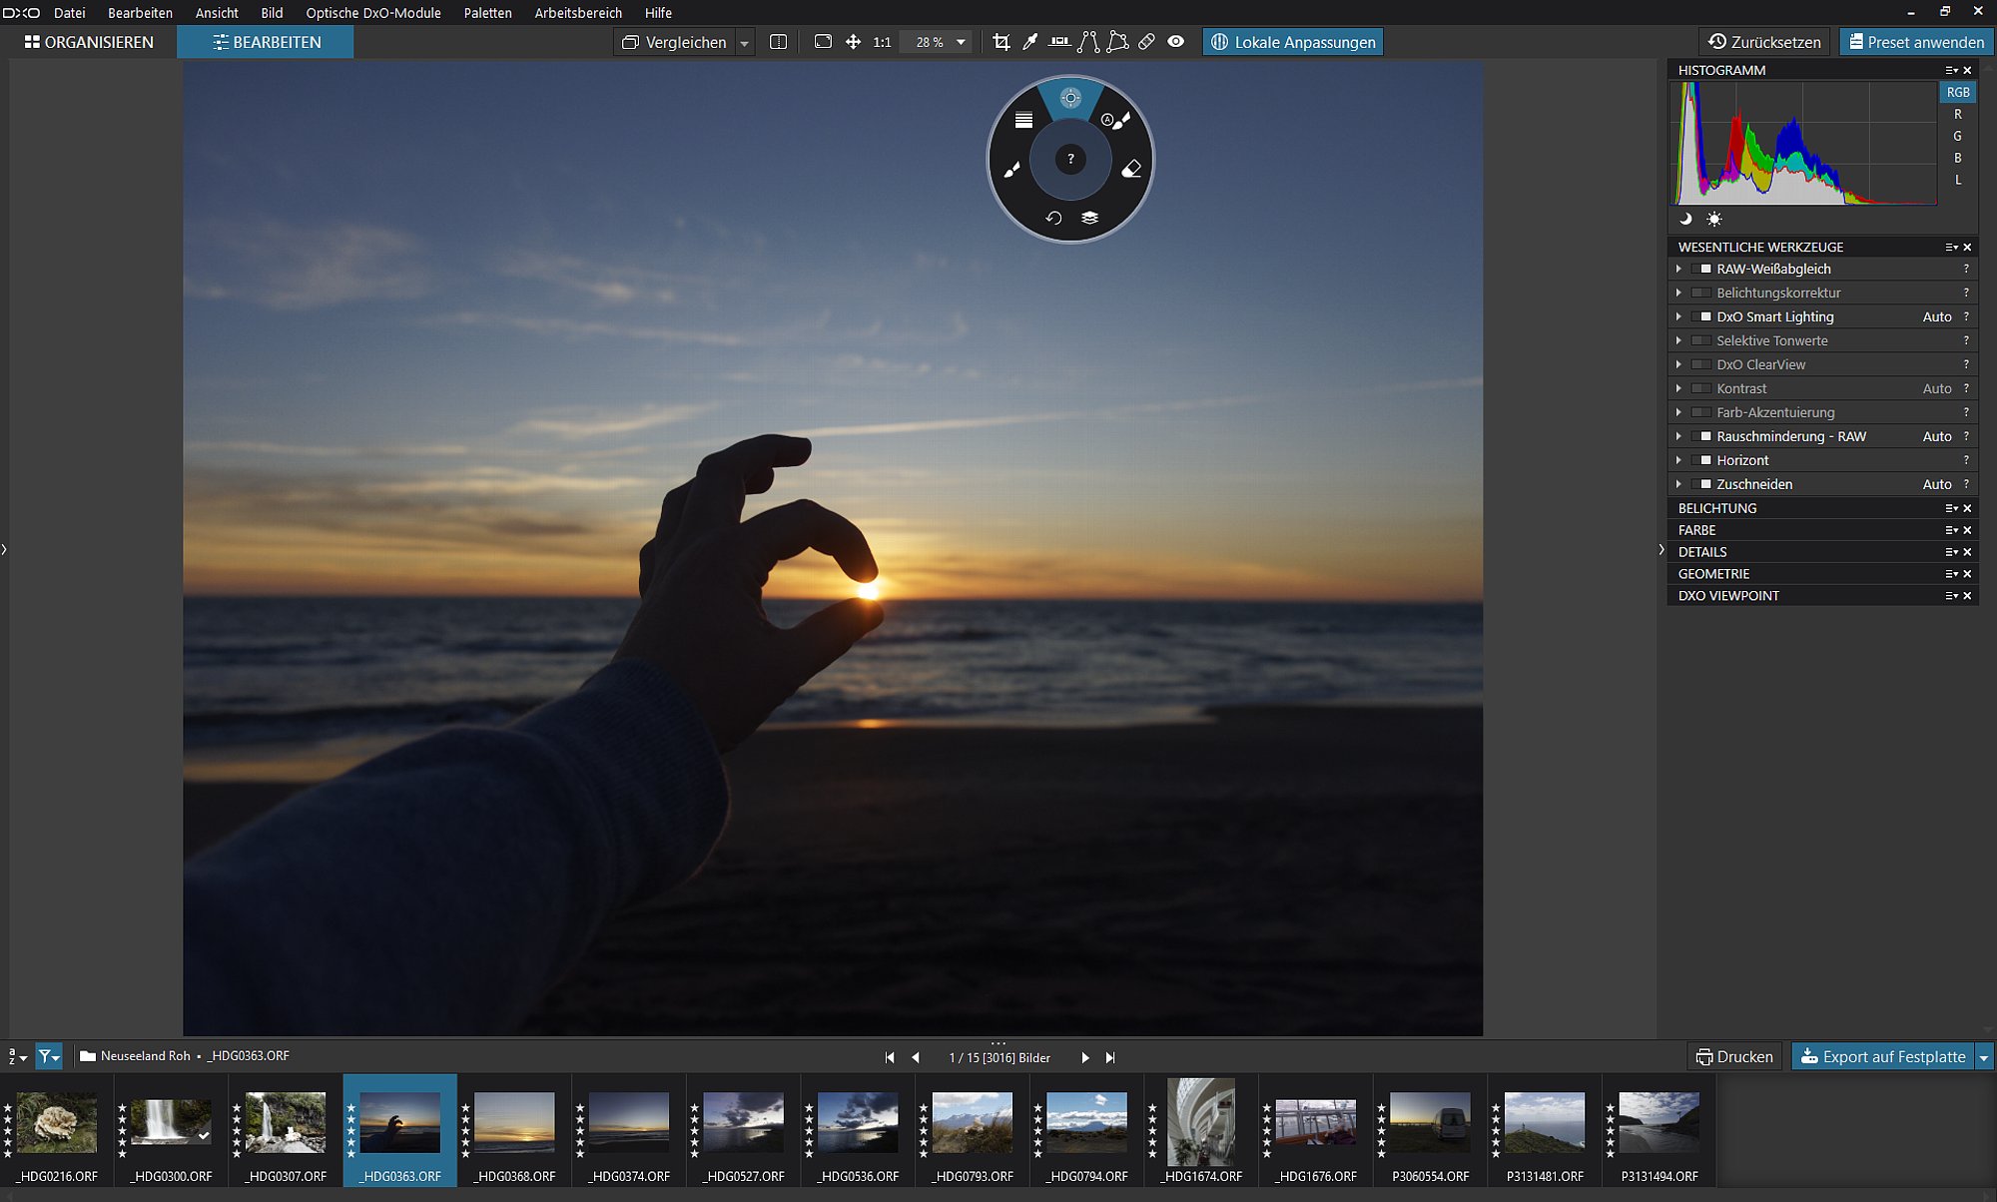Click Export auf Festplatte button
This screenshot has width=1997, height=1202.
1883,1057
